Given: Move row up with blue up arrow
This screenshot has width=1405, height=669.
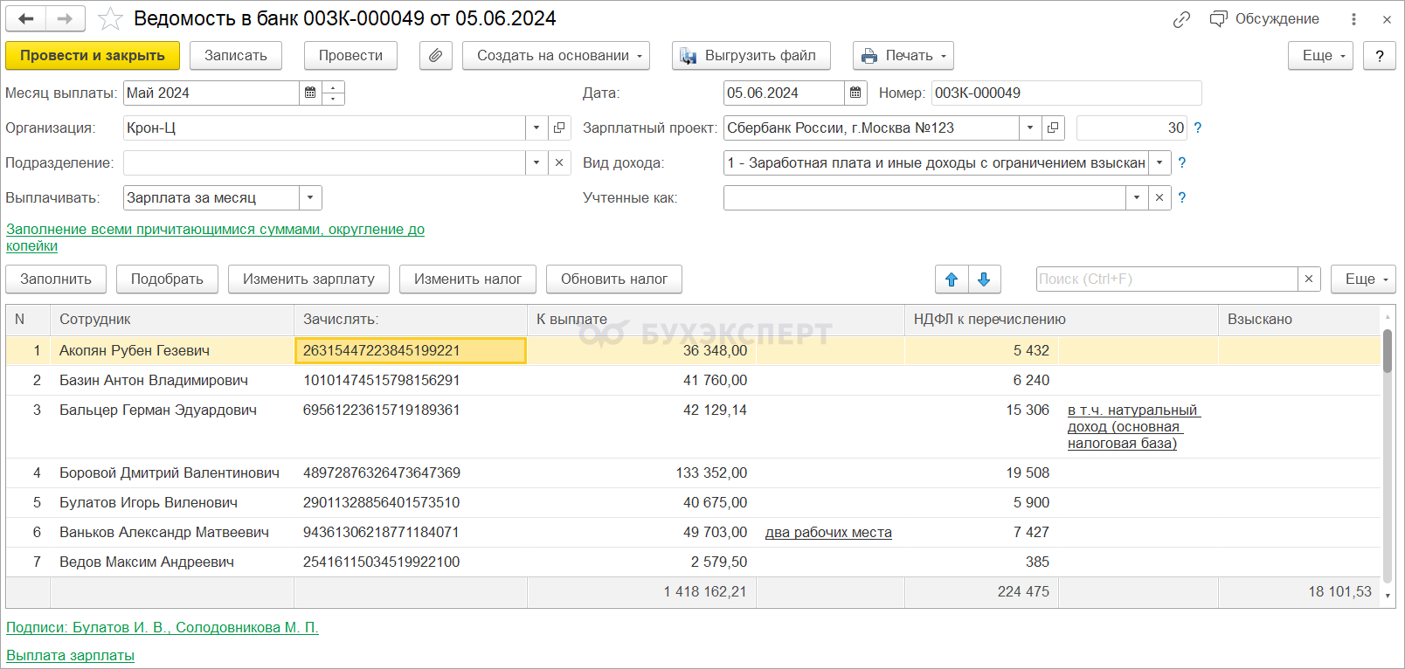Looking at the screenshot, I should [952, 279].
